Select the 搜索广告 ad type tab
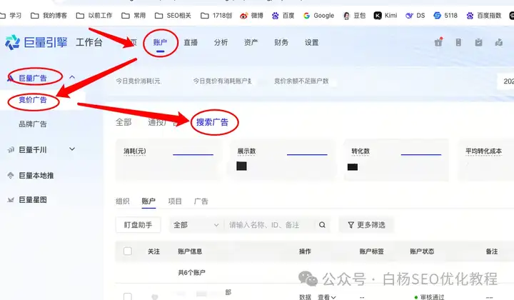Image resolution: width=514 pixels, height=300 pixels. point(212,122)
